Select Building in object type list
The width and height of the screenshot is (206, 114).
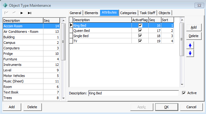coord(31,37)
